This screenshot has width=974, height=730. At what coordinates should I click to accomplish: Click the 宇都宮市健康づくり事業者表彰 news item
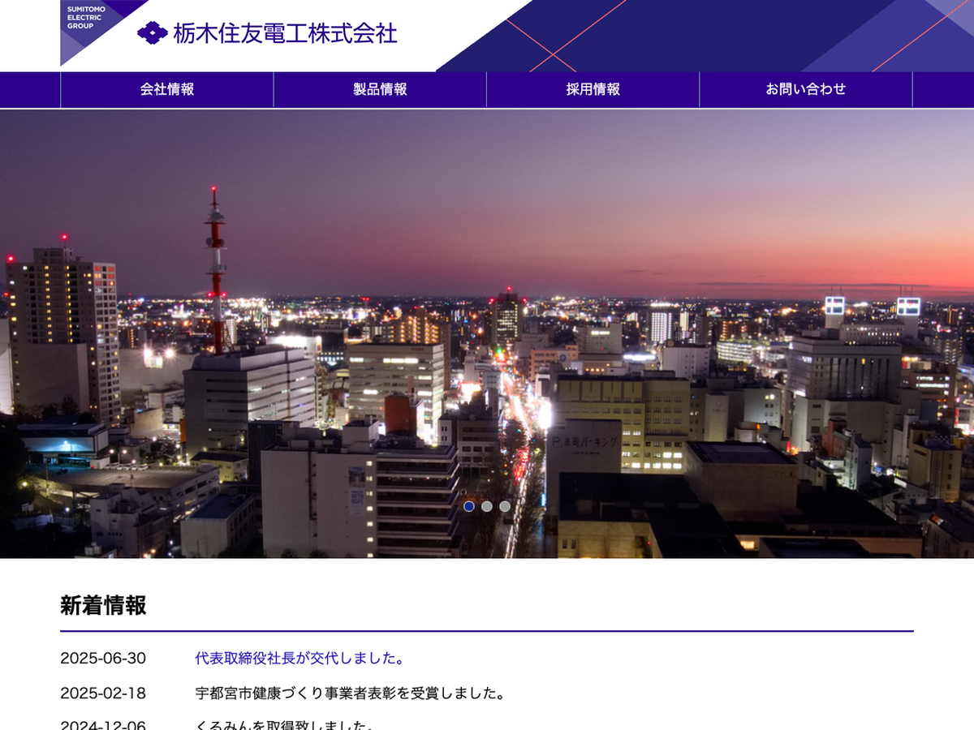point(351,693)
